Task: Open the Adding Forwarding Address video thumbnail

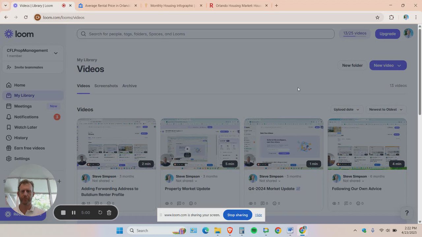Action: pyautogui.click(x=116, y=144)
